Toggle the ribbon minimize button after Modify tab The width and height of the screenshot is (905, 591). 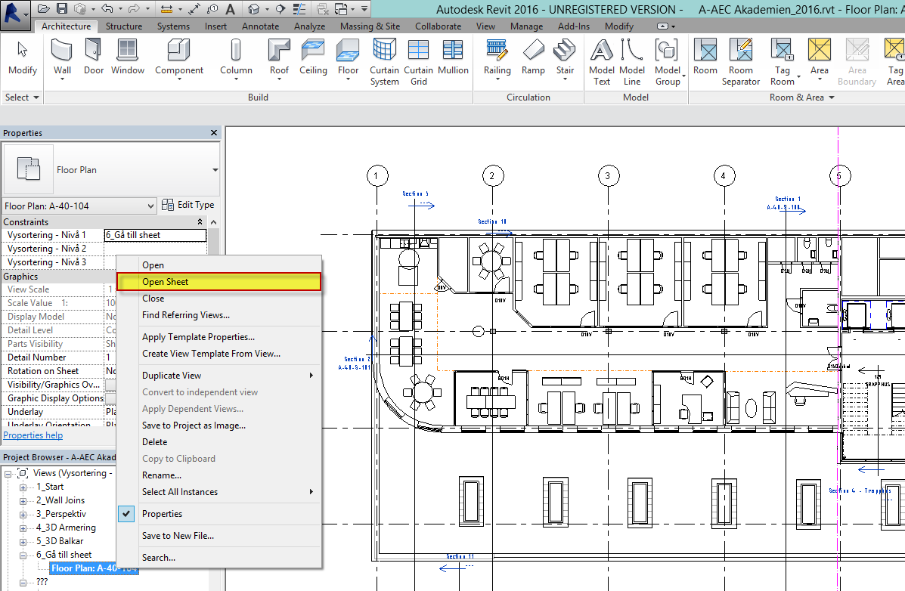pyautogui.click(x=662, y=26)
